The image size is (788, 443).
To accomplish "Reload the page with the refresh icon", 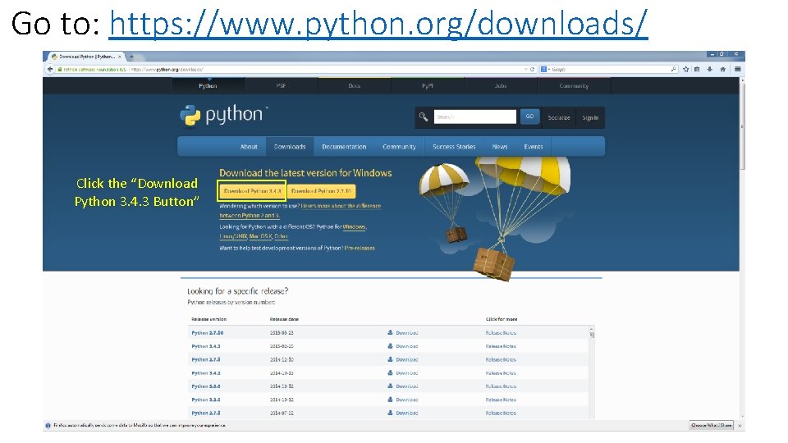I will coord(532,69).
